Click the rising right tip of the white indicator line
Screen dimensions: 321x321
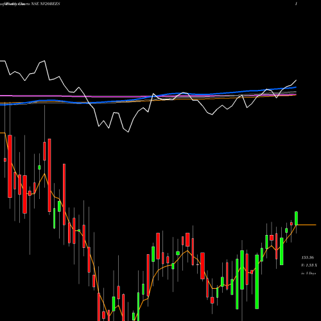click(296, 80)
